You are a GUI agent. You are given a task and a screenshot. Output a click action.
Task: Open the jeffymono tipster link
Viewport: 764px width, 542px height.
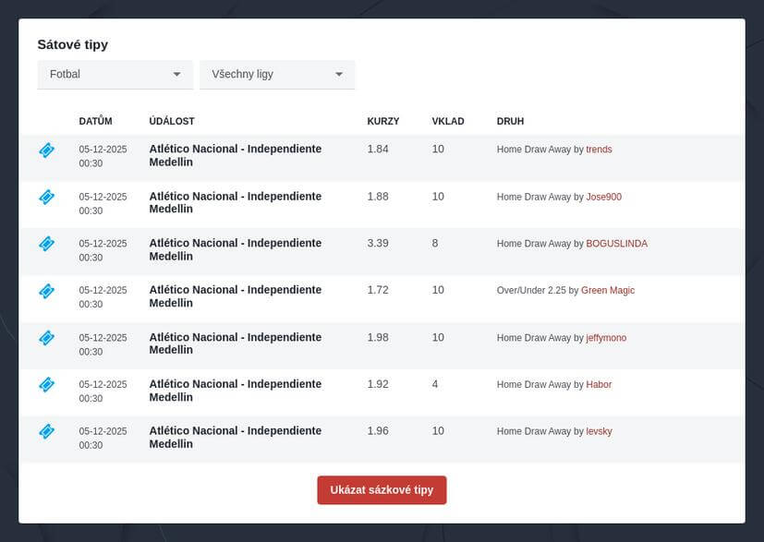point(606,338)
